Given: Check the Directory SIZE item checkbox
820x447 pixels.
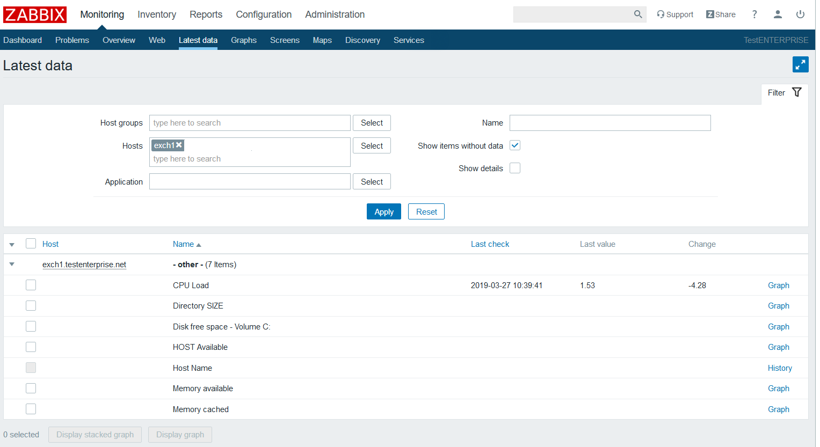Looking at the screenshot, I should tap(31, 305).
